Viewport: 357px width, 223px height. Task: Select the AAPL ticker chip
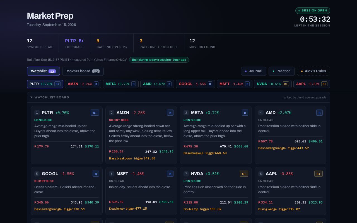pos(312,84)
